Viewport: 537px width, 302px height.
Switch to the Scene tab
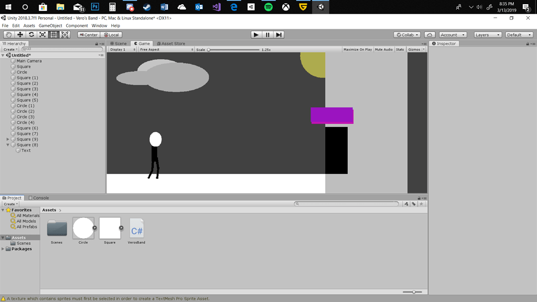(119, 44)
